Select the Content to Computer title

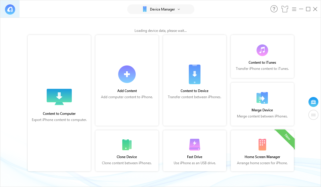pos(59,114)
